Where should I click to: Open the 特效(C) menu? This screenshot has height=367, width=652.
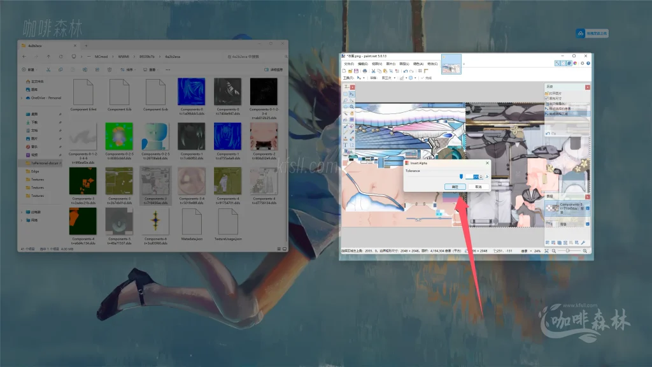point(432,64)
